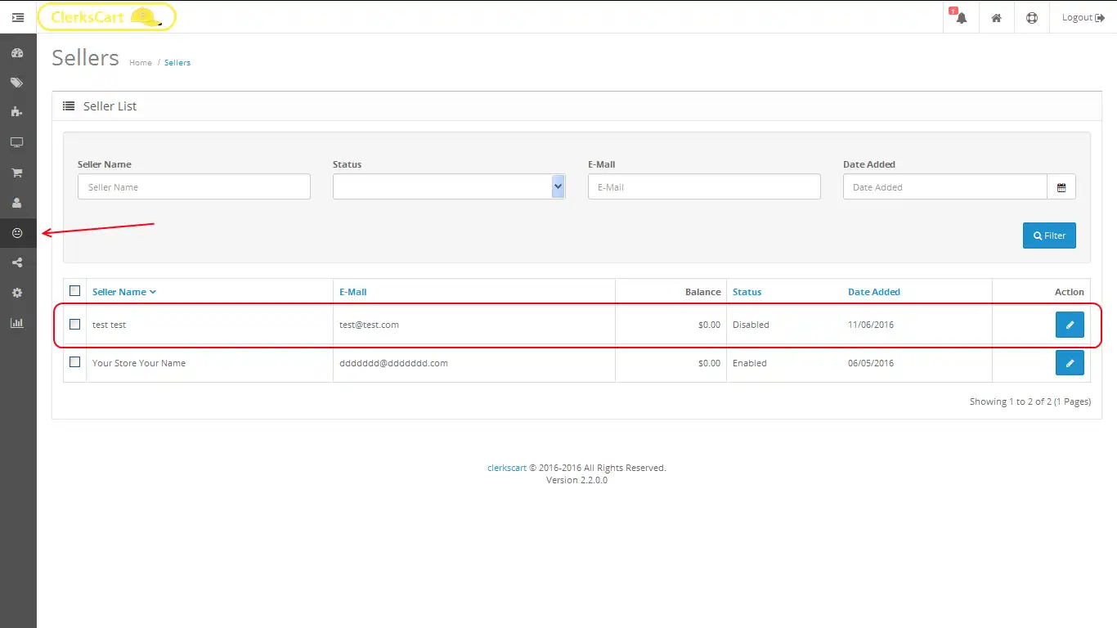Open the Sales shopping cart sidebar icon

point(17,173)
